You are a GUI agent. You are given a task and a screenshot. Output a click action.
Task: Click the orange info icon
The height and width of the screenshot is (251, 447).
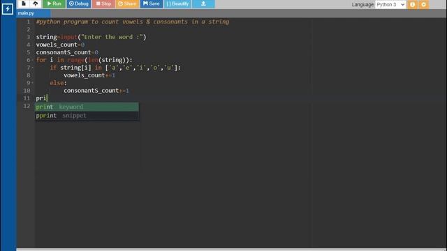412,5
